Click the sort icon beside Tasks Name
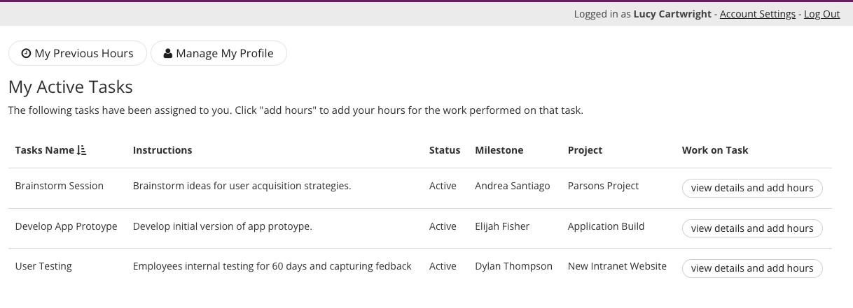Image resolution: width=853 pixels, height=308 pixels. click(81, 150)
